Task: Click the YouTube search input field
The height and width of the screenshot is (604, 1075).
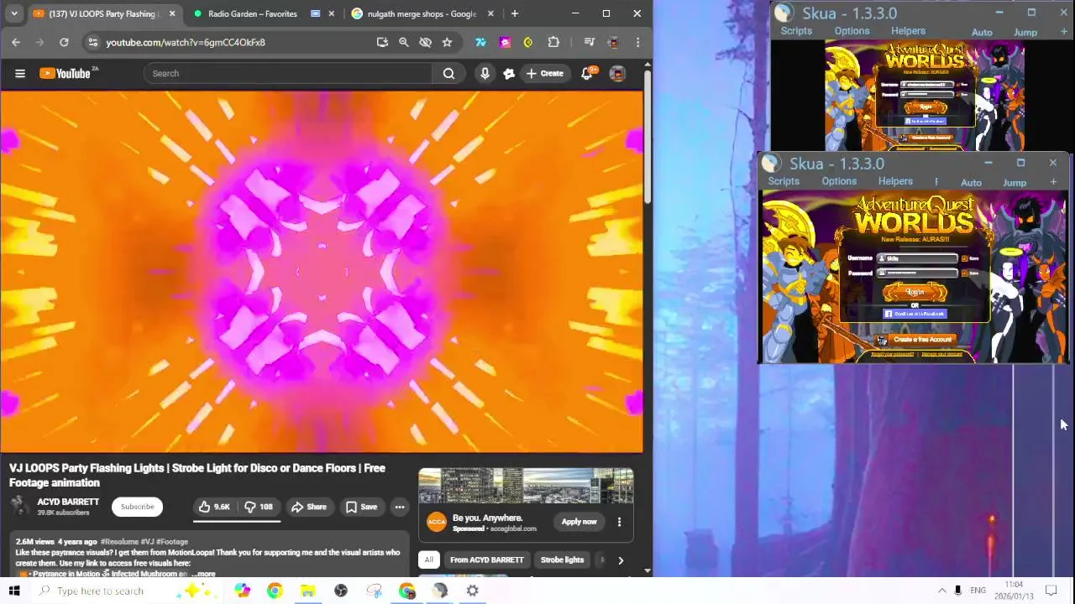Action: (x=287, y=74)
